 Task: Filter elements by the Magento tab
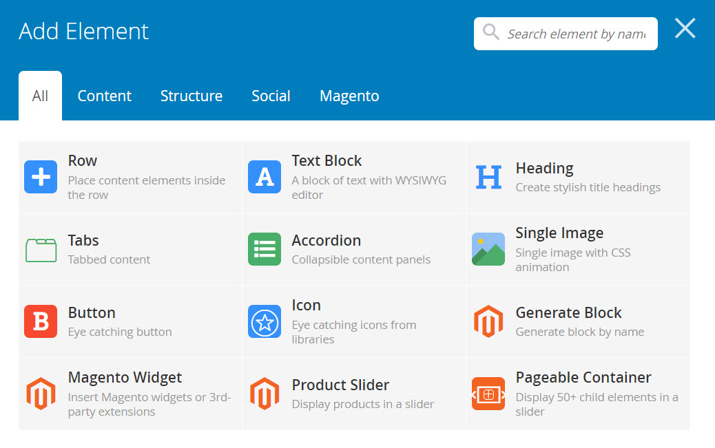(349, 96)
